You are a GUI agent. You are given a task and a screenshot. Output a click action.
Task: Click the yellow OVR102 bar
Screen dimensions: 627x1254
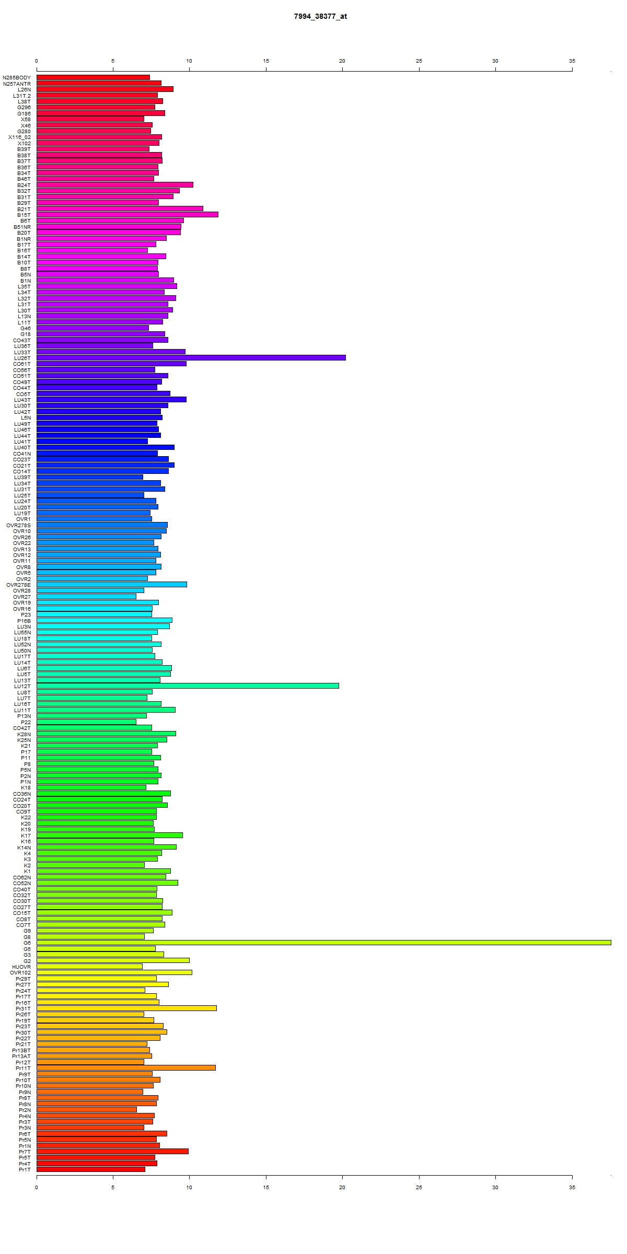click(114, 972)
